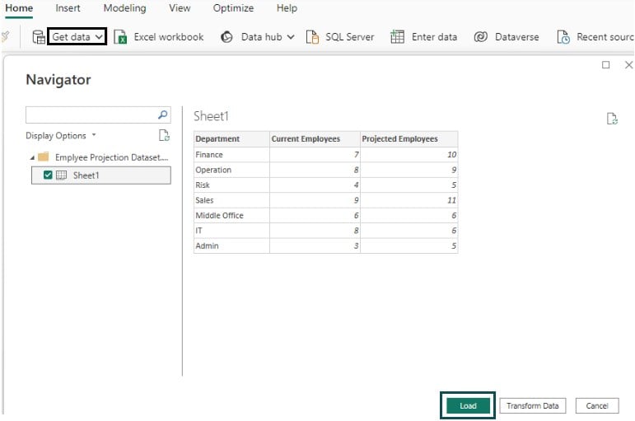Click the Emplyee Projection Dataset folder icon
This screenshot has height=421, width=635.
(44, 157)
